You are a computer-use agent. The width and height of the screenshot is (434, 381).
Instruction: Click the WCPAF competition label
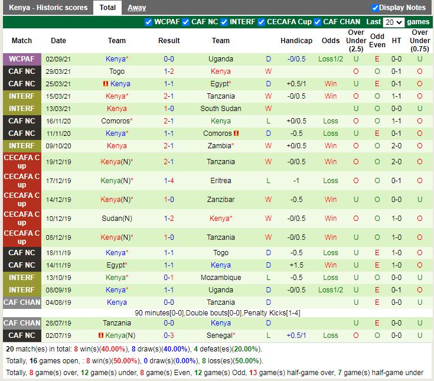pyautogui.click(x=22, y=59)
